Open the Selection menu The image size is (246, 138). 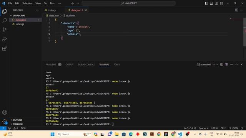coord(27,3)
